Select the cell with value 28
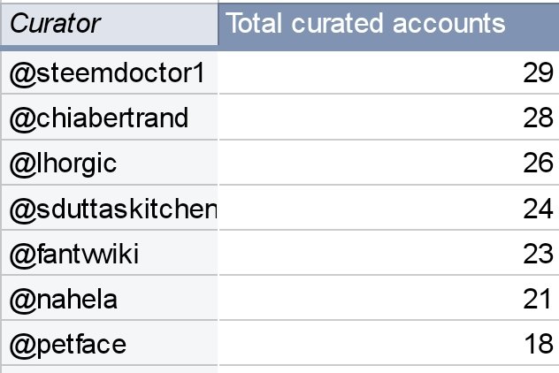Viewport: 559px width, 373px height. tap(387, 118)
